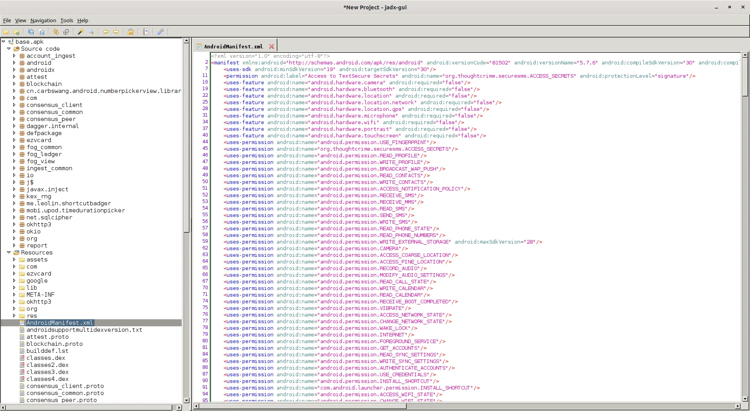Select the mobi.upod.timedurationpicker package
This screenshot has width=750, height=411.
[76, 210]
